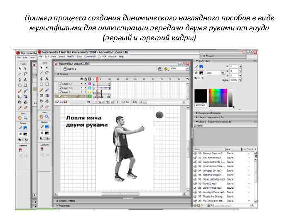Image resolution: width=299 pixels, height=224 pixels.
Task: Select the Pencil tool in front toolbox
Action: click(x=42, y=90)
